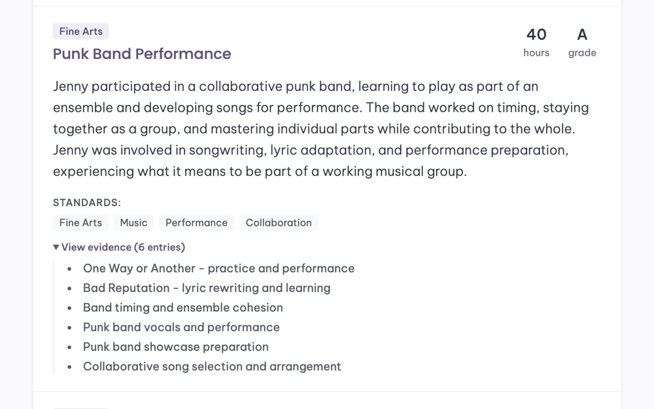The image size is (654, 409).
Task: Click the STANDARDS: section heading
Action: tap(87, 202)
